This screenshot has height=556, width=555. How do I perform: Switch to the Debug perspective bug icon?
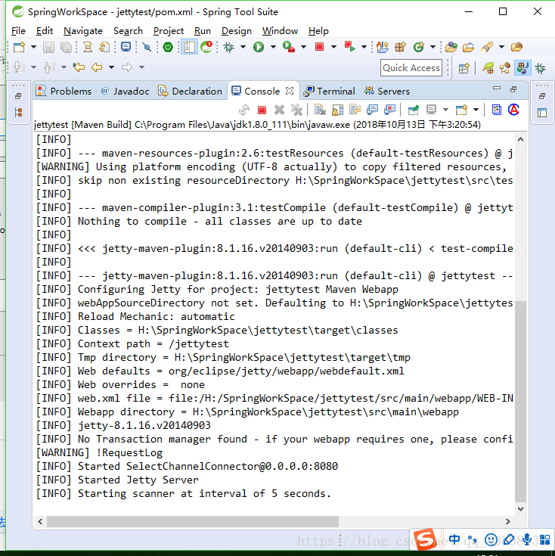(541, 68)
